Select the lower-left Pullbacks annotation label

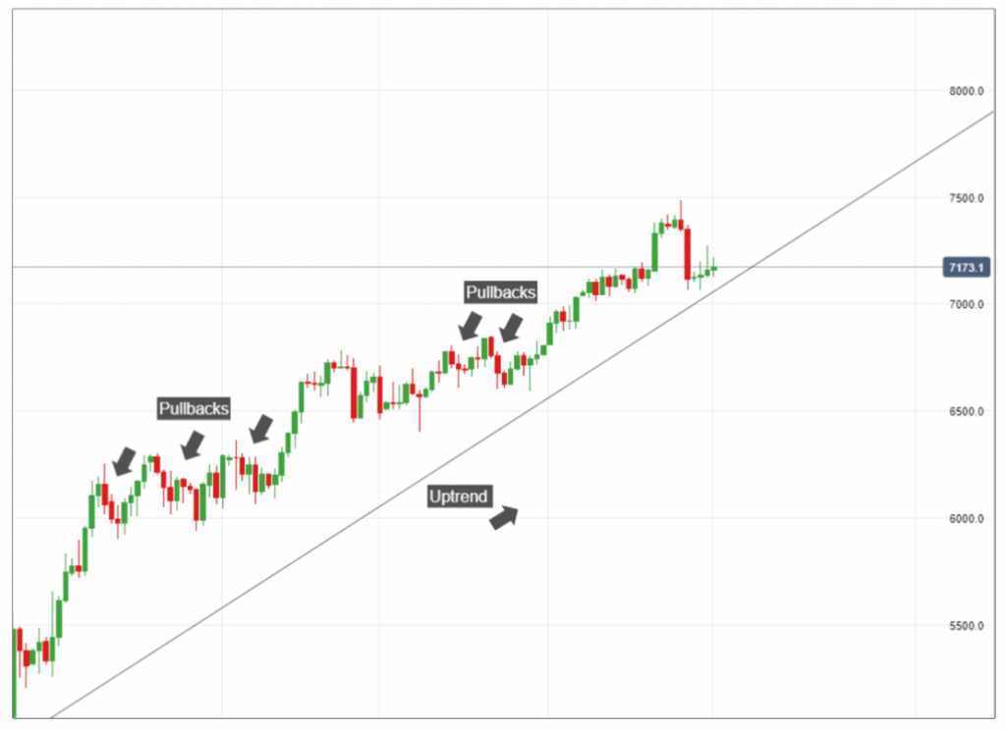click(x=194, y=408)
